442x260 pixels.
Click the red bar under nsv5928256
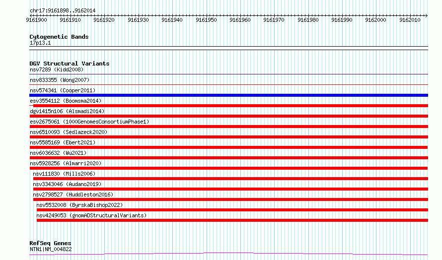coord(228,168)
